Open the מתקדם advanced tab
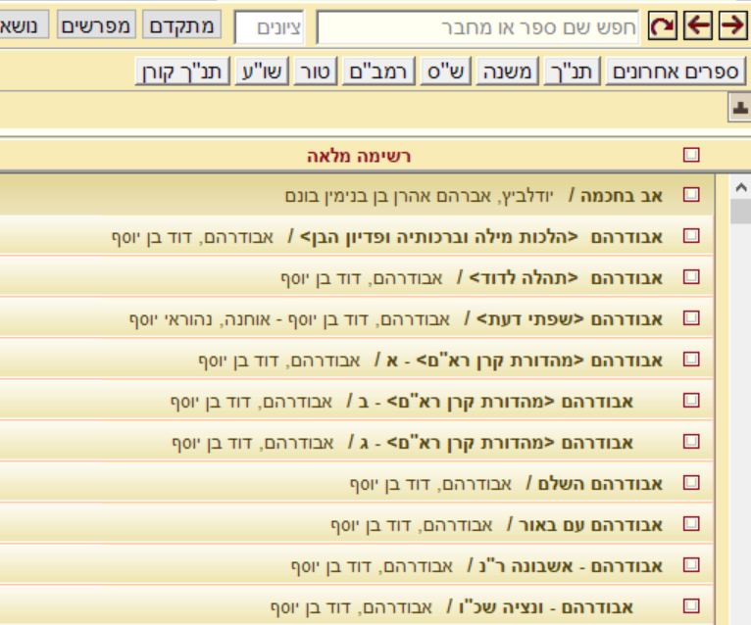This screenshot has height=625, width=751. 181,24
